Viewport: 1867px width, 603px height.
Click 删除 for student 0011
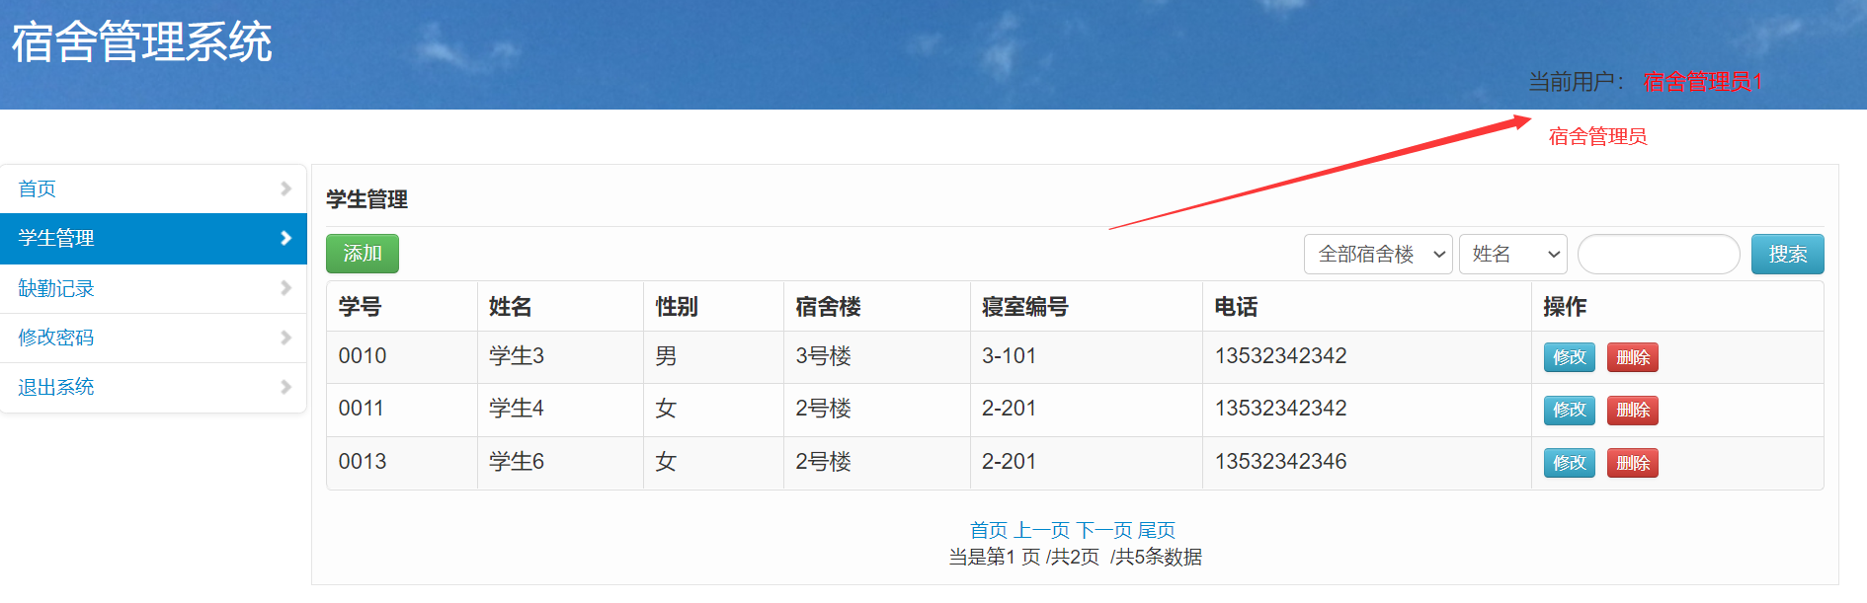1632,410
